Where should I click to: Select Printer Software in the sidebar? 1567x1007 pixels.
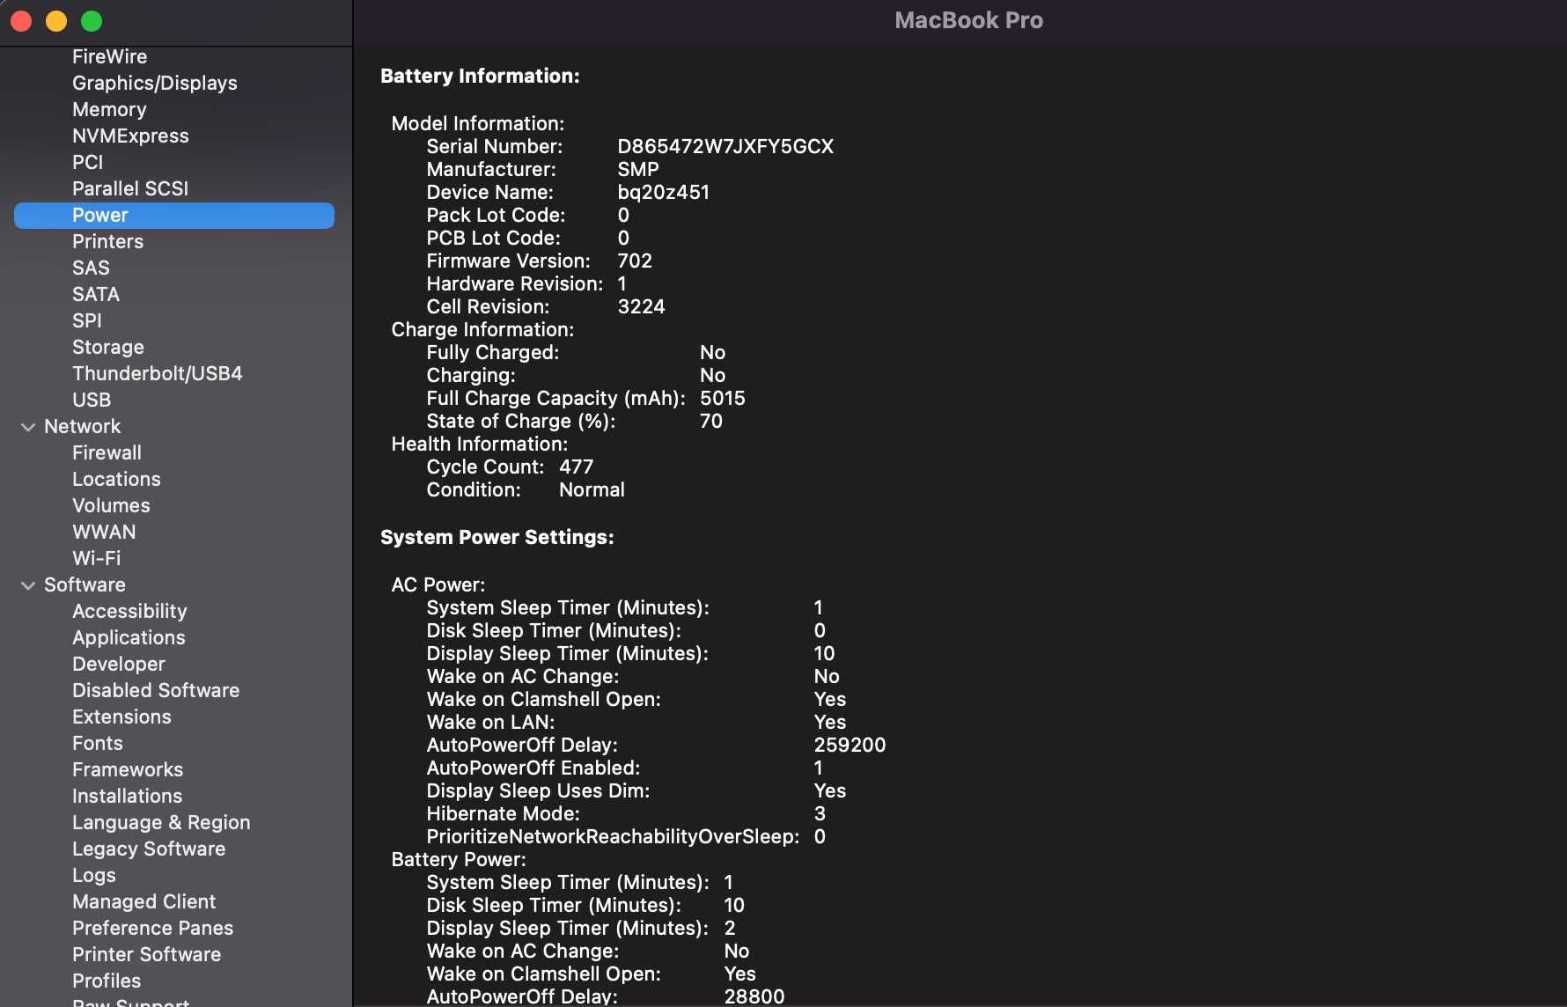(x=146, y=954)
